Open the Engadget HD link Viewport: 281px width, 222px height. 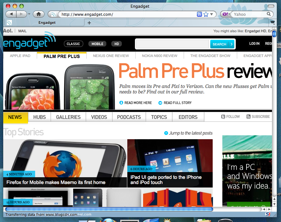click(x=255, y=31)
